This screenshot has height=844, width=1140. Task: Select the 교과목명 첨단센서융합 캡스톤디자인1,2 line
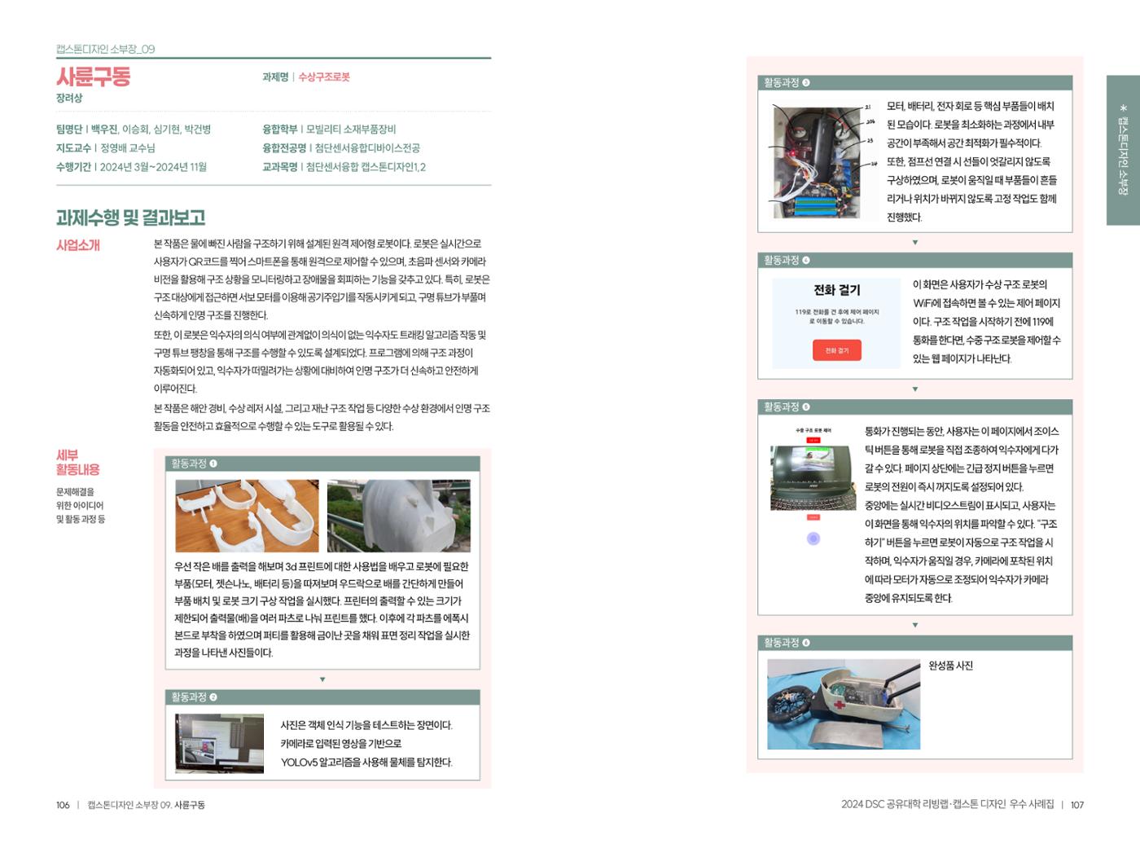(344, 166)
